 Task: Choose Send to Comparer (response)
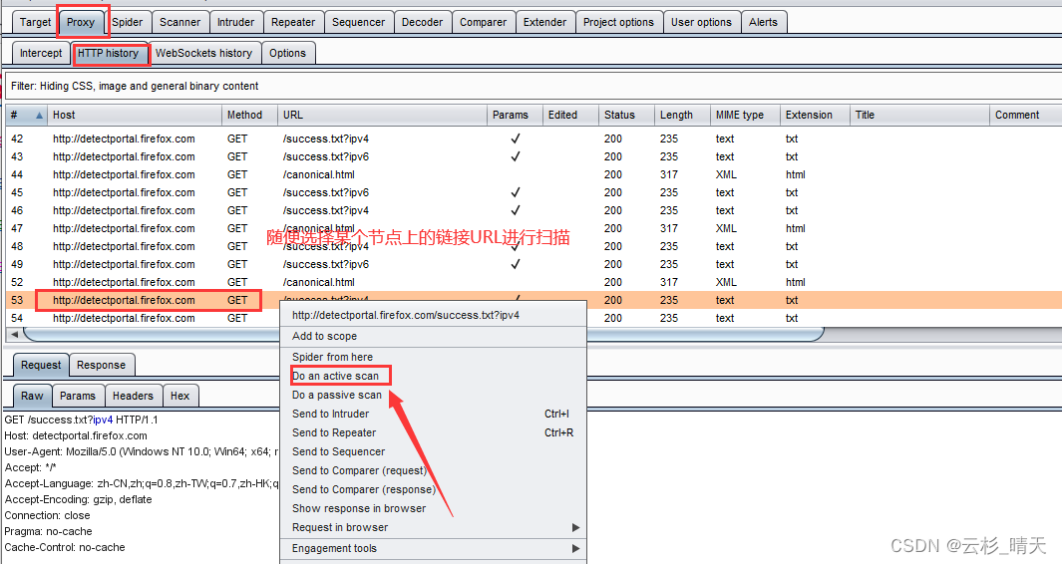[434, 489]
